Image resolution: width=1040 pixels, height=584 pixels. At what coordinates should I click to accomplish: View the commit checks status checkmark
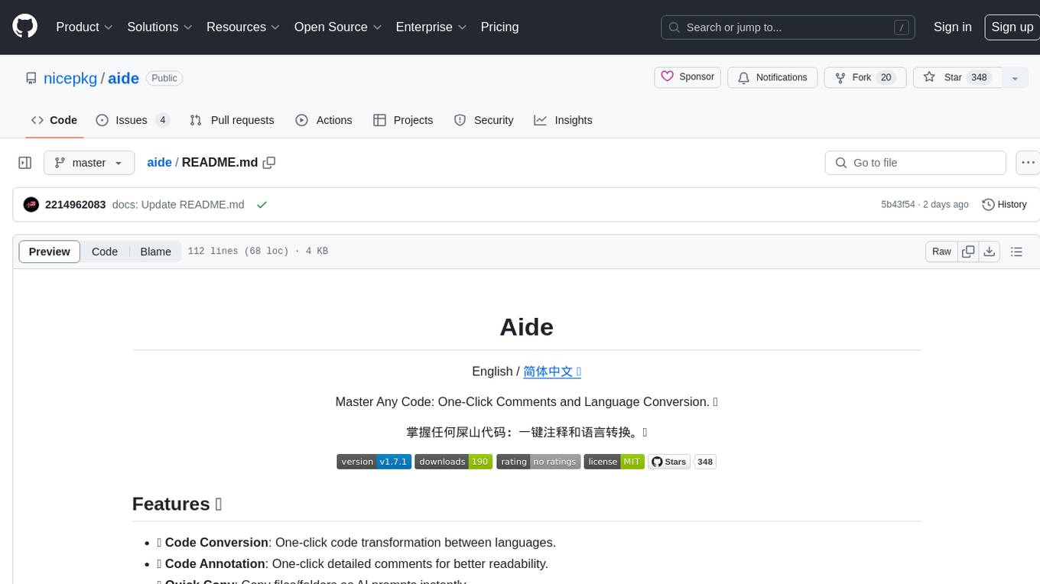coord(262,204)
